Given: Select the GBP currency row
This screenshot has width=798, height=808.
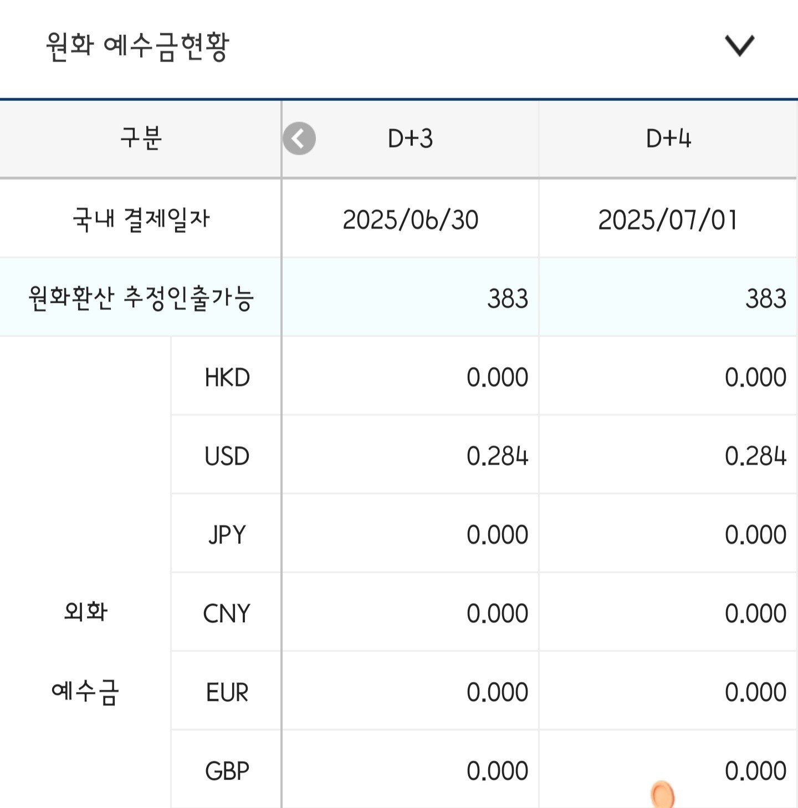Looking at the screenshot, I should [x=227, y=771].
